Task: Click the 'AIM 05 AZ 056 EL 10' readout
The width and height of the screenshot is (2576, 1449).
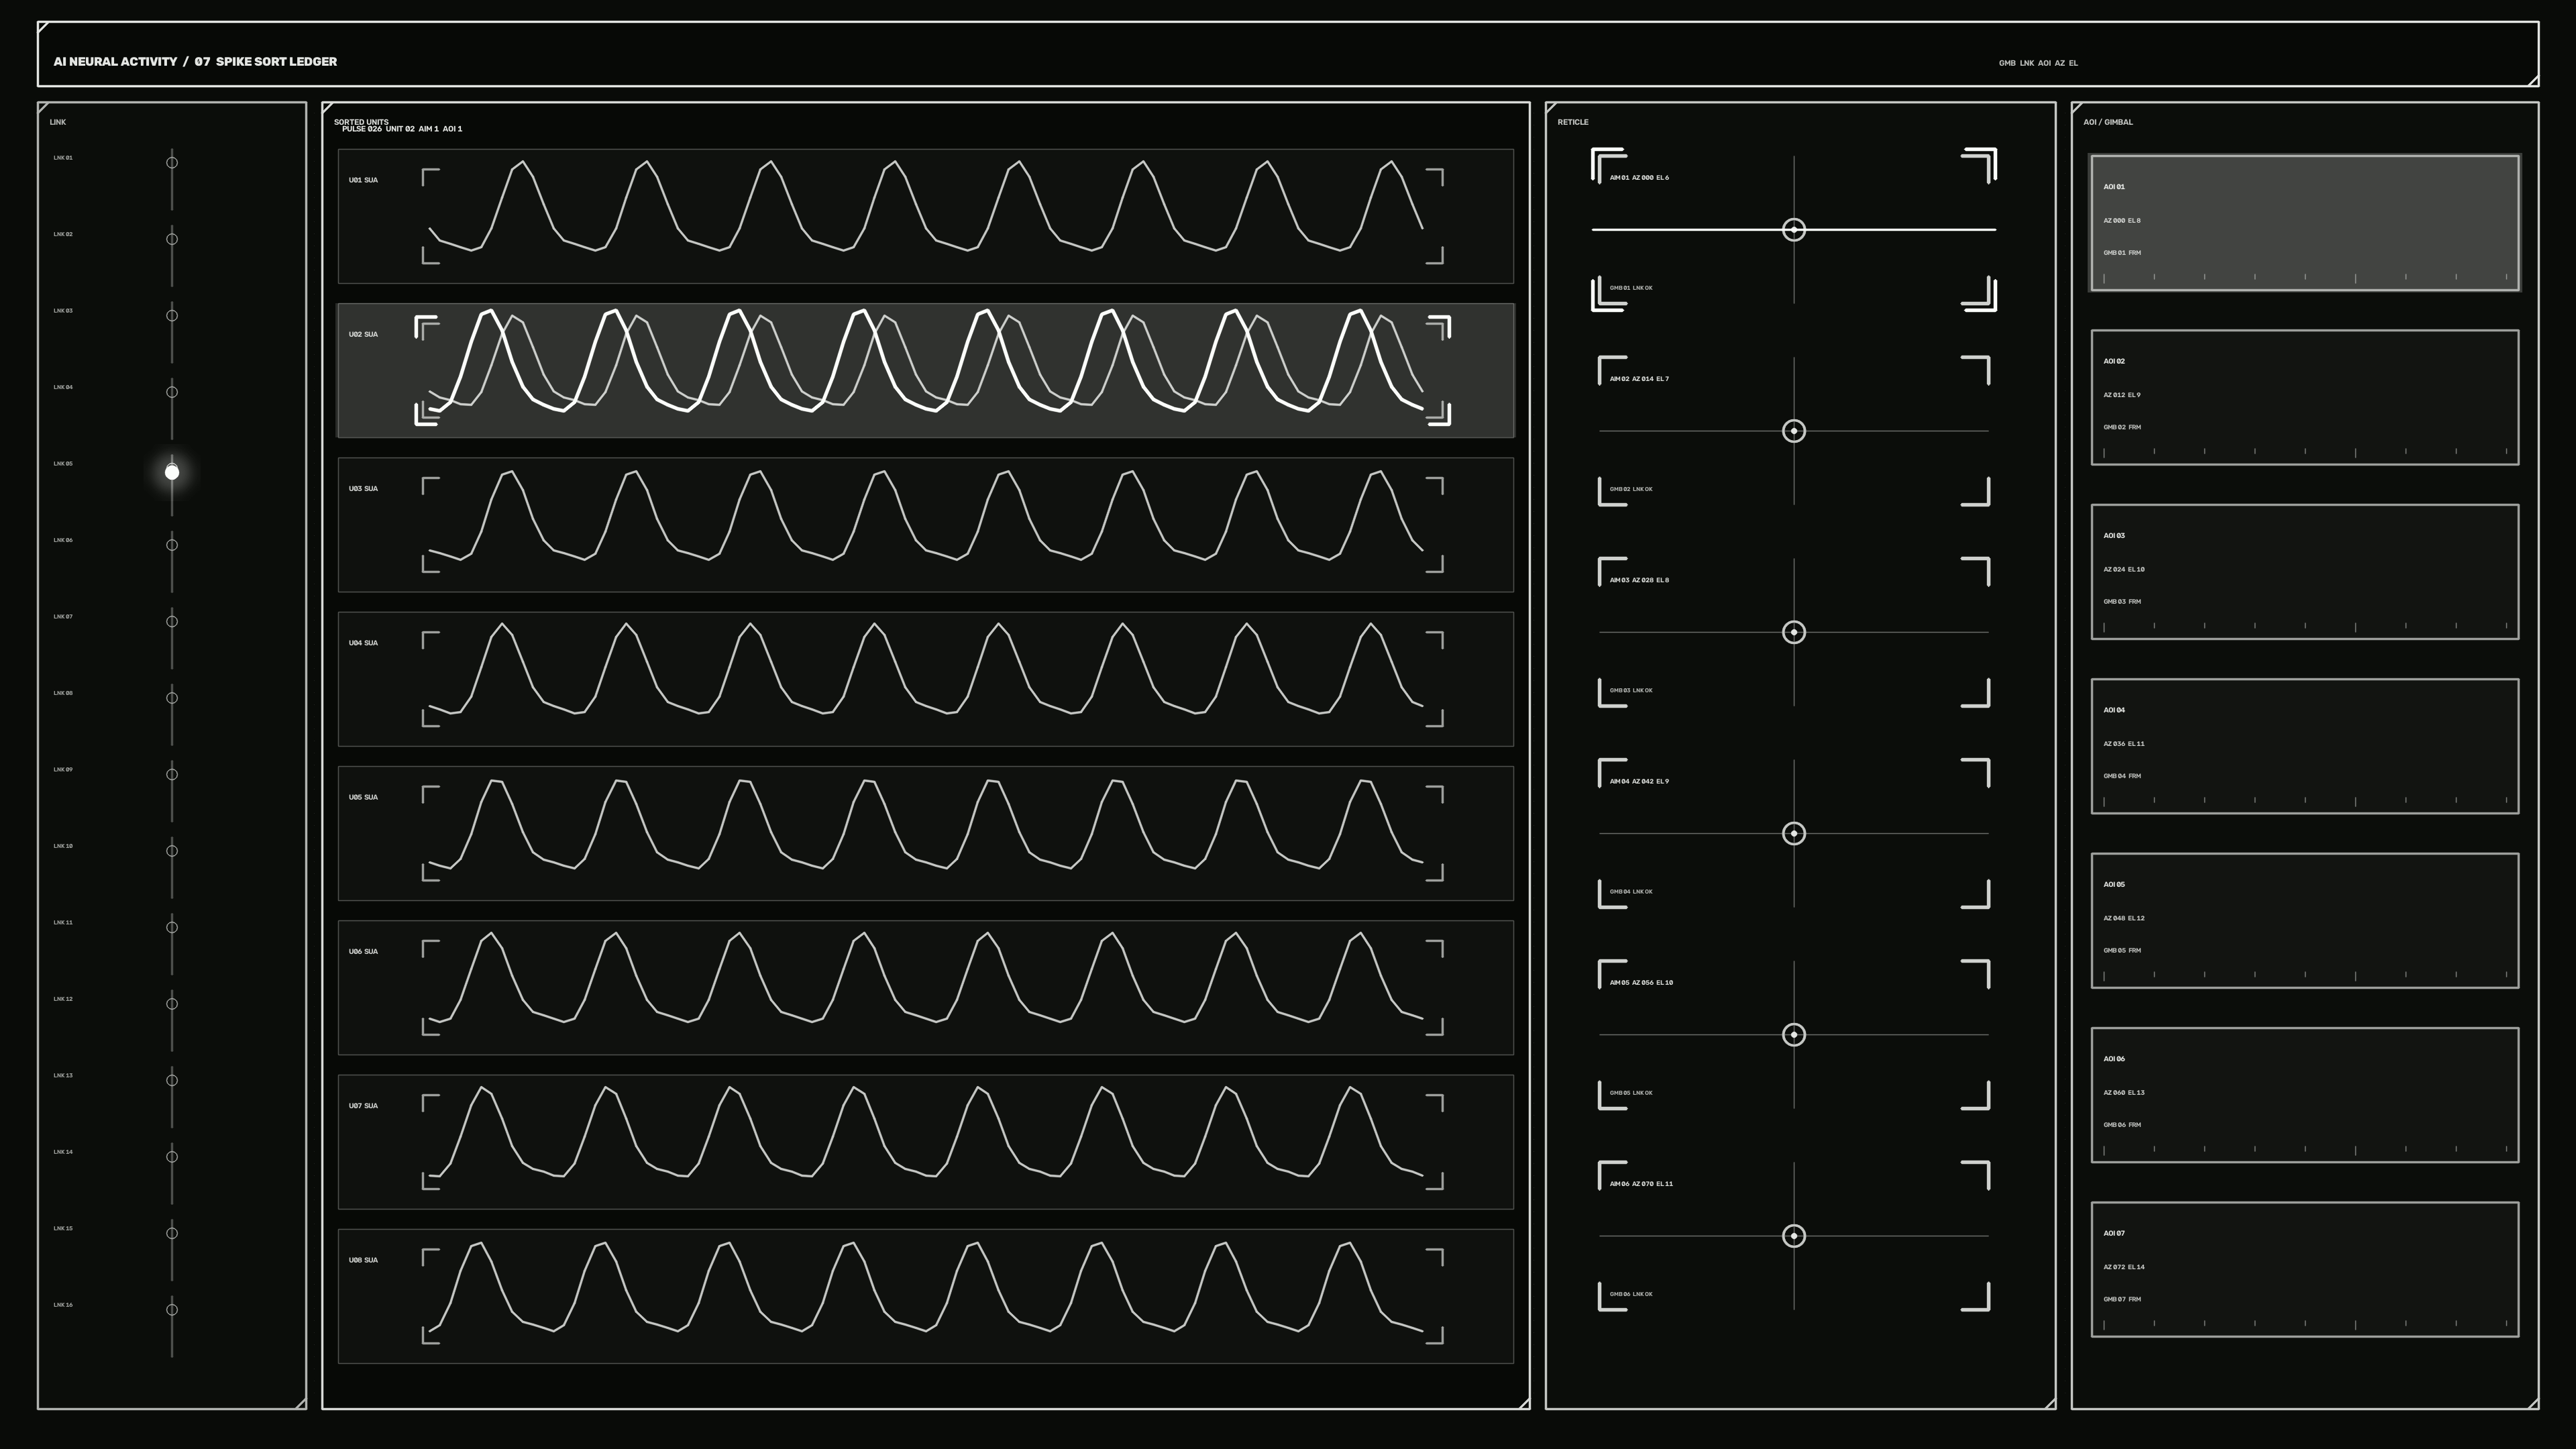Action: [x=1641, y=982]
